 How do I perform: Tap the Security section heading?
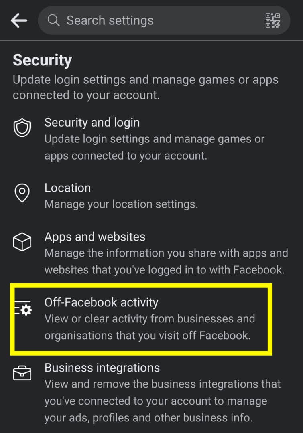pos(42,60)
